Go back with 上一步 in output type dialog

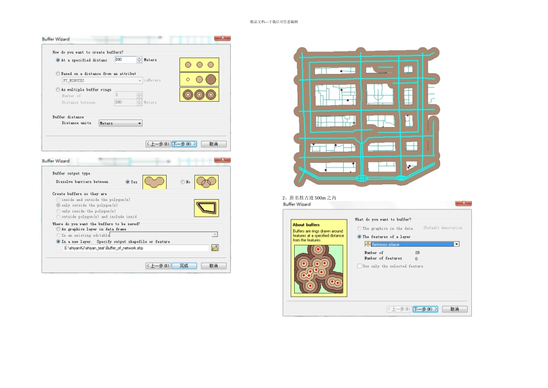tap(158, 266)
